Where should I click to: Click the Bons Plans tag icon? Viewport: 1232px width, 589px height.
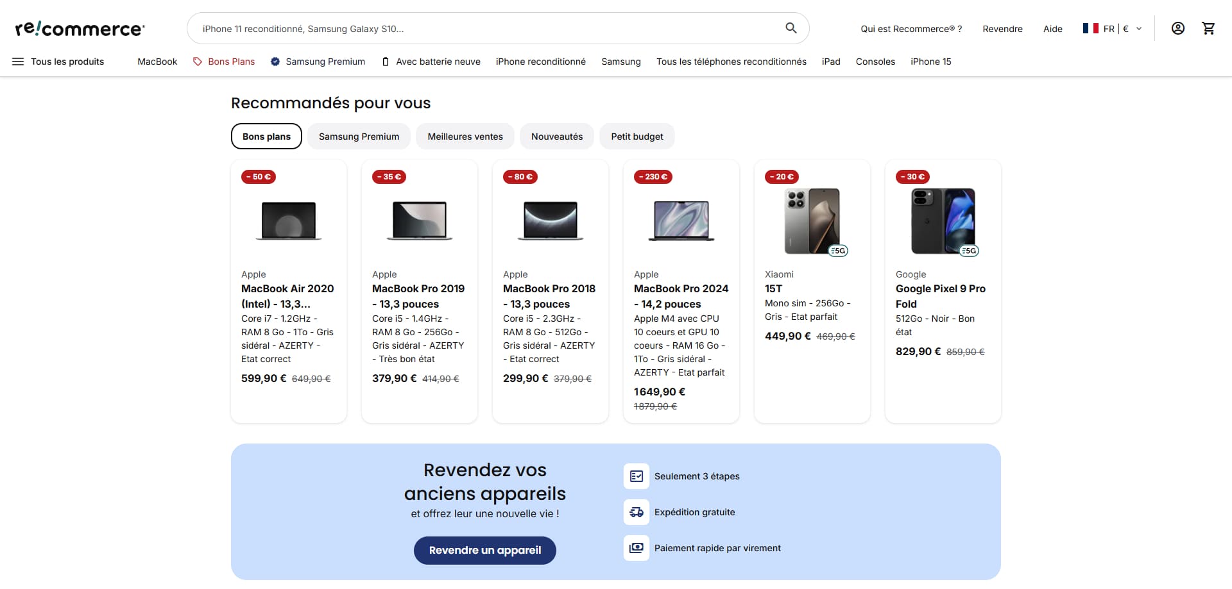pos(198,62)
